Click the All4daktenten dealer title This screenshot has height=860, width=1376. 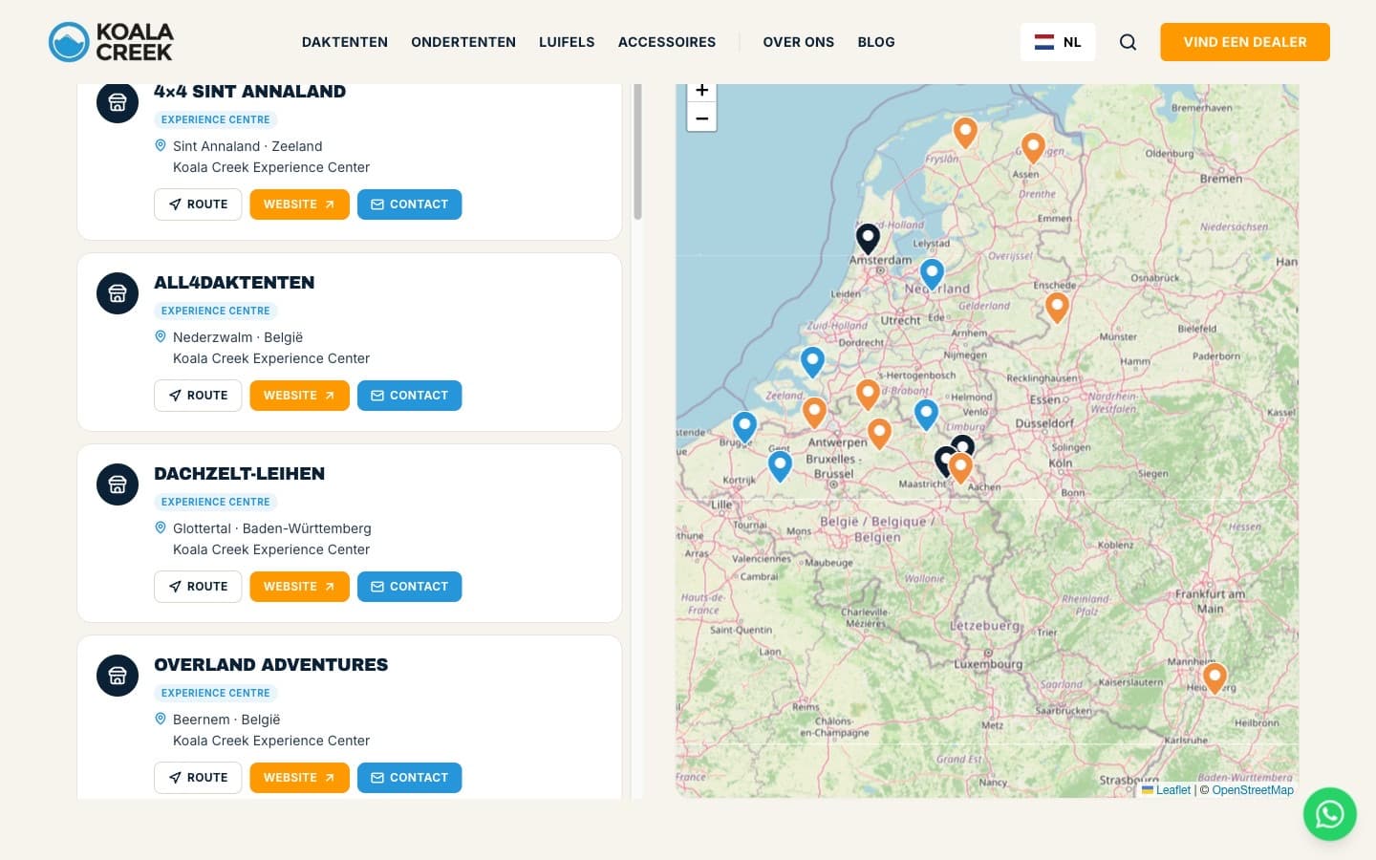coord(234,283)
